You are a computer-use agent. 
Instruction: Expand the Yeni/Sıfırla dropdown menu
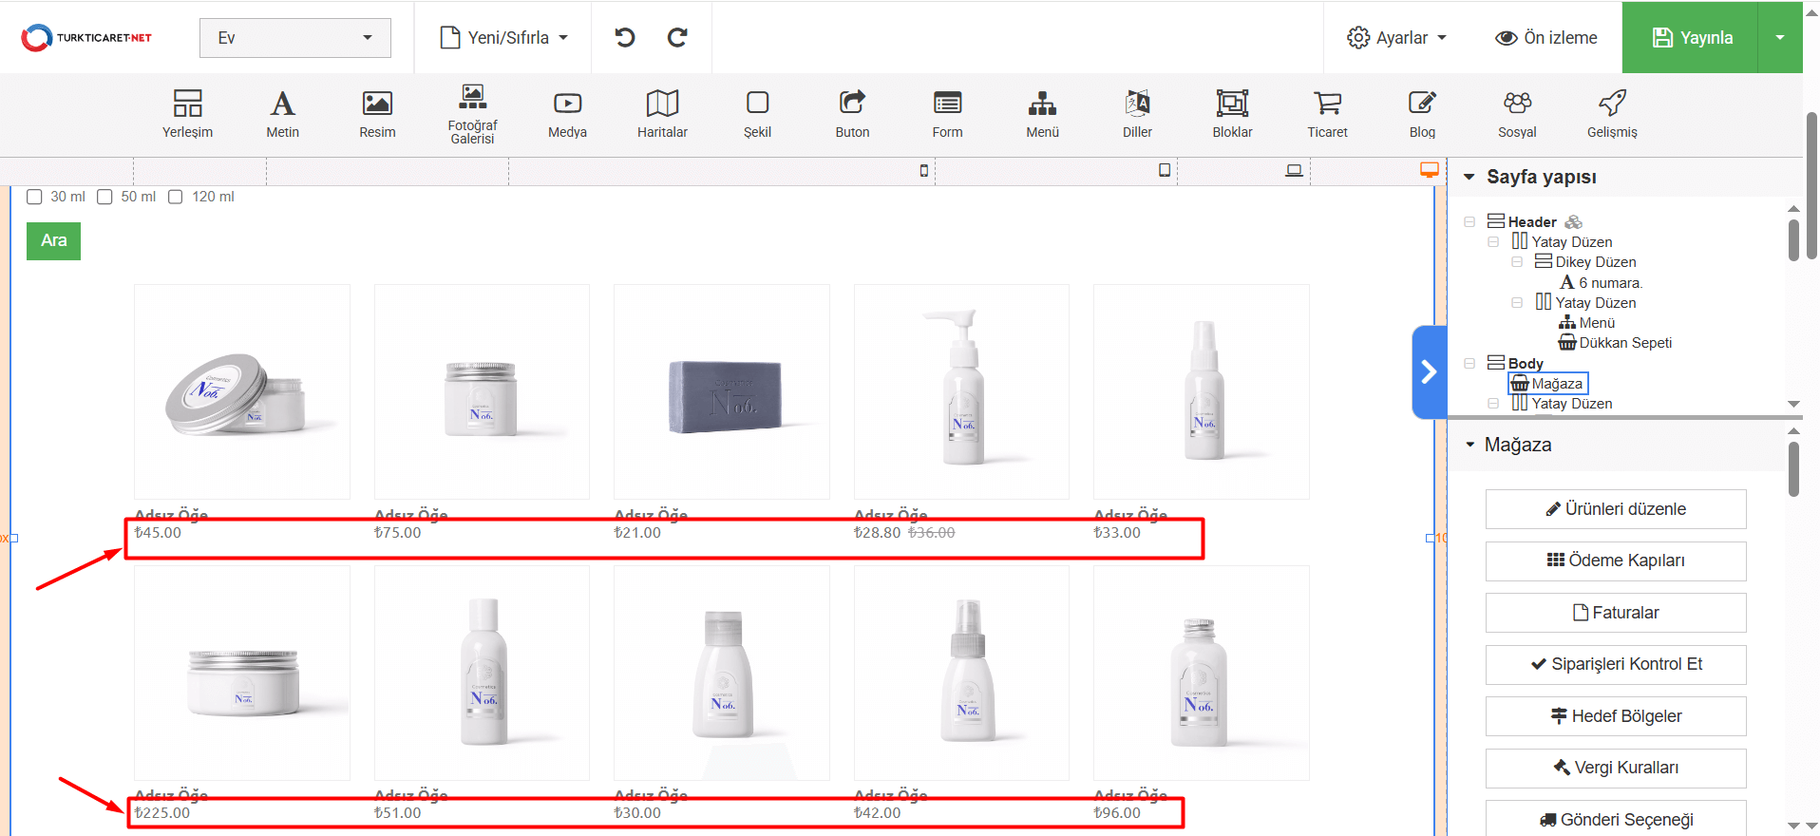click(504, 38)
